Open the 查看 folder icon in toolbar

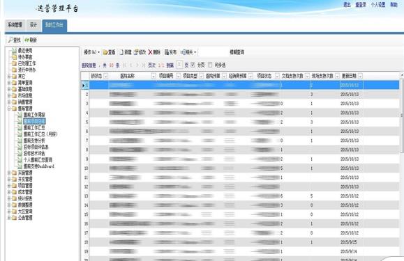(105, 52)
